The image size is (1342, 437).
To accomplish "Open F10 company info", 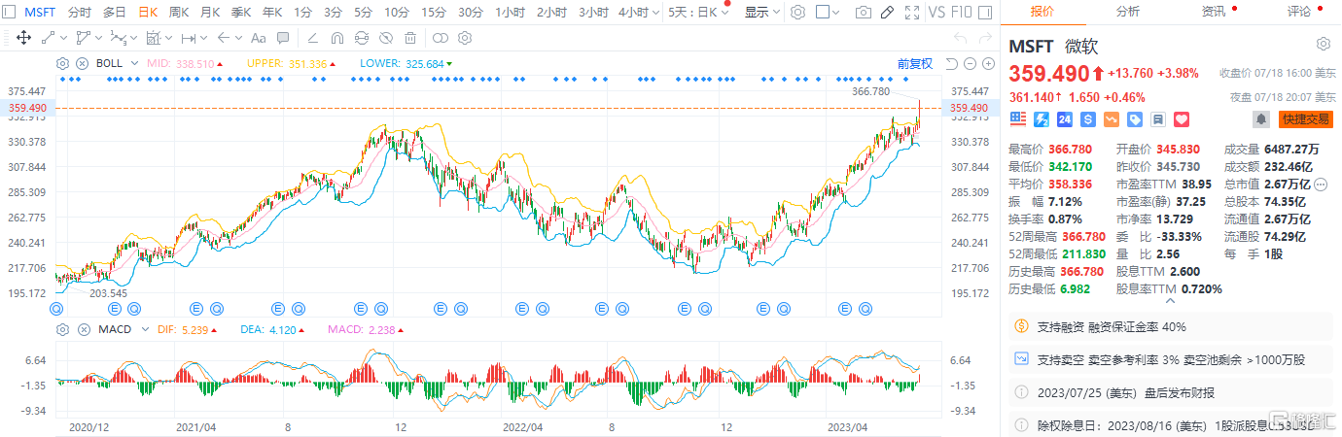I will point(963,13).
